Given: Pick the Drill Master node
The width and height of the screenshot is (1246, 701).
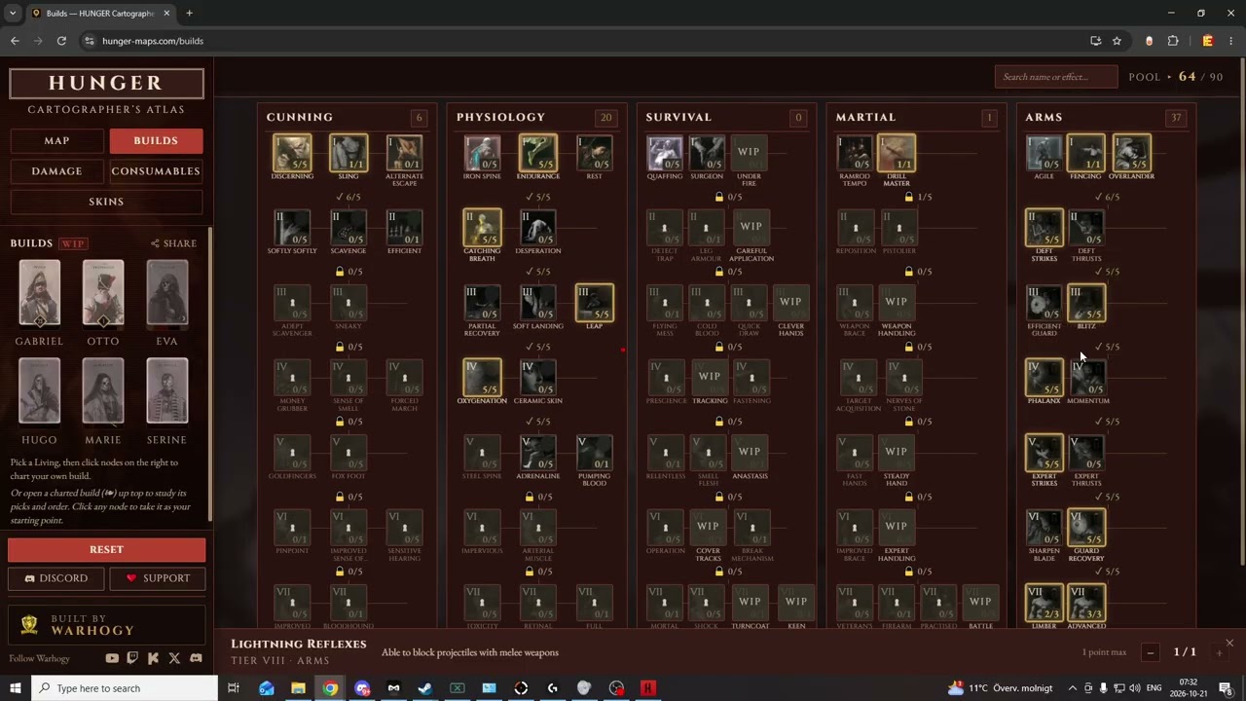Looking at the screenshot, I should click(897, 153).
